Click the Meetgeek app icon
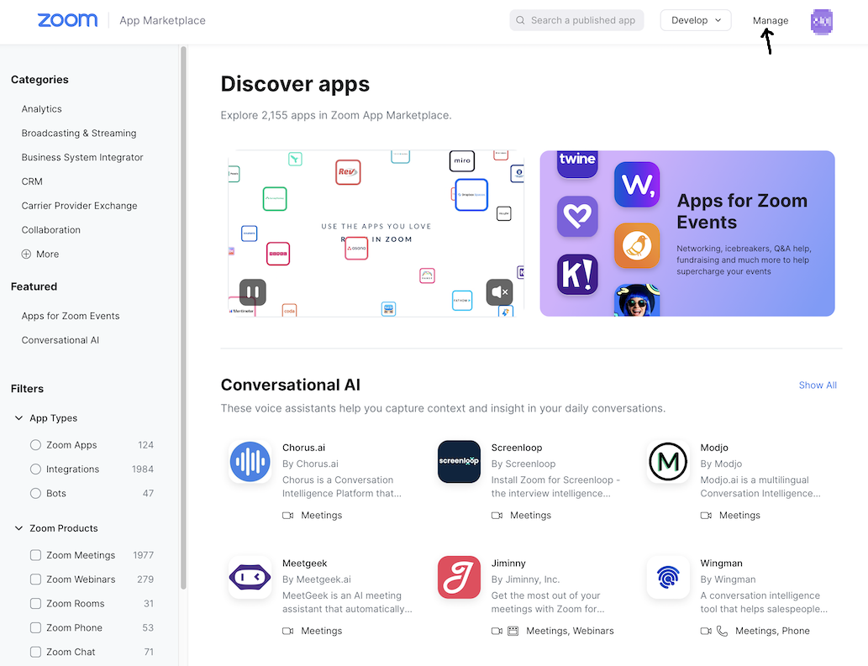Image resolution: width=868 pixels, height=666 pixels. 250,578
